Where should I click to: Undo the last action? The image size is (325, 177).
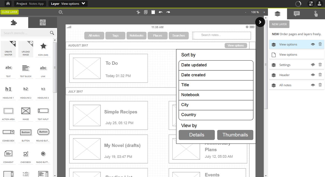pyautogui.click(x=160, y=12)
